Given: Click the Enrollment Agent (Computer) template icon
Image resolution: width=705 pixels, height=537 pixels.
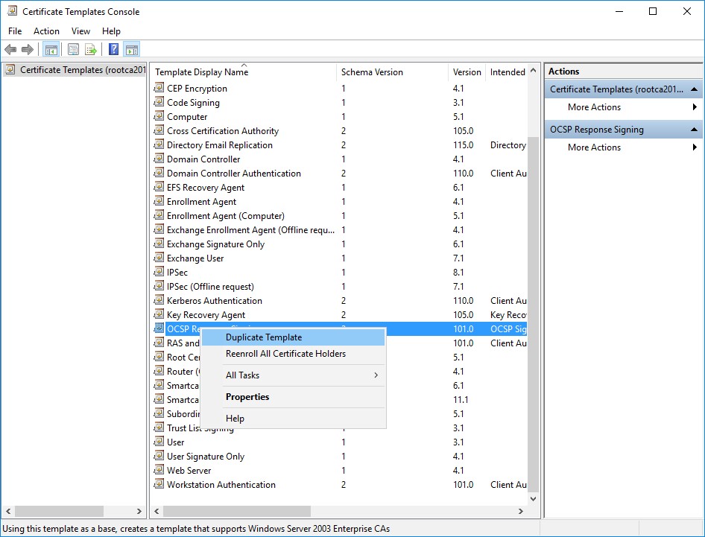Looking at the screenshot, I should click(x=159, y=215).
